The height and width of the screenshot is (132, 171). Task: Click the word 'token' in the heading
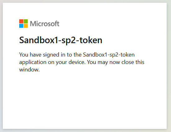pos(91,40)
